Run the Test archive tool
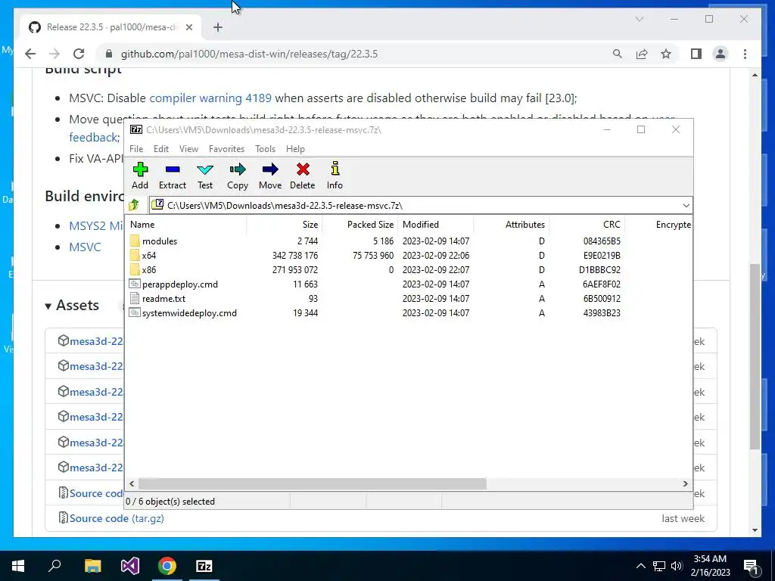 tap(205, 169)
